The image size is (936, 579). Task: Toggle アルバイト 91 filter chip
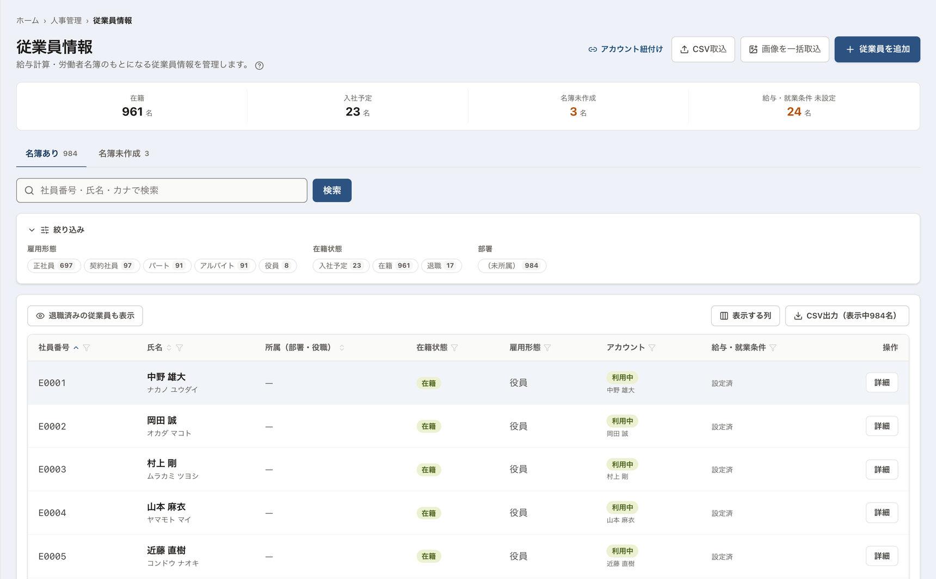(x=225, y=266)
